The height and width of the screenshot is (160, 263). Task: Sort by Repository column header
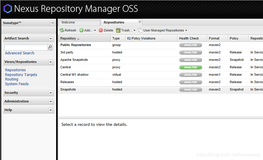tap(84, 38)
